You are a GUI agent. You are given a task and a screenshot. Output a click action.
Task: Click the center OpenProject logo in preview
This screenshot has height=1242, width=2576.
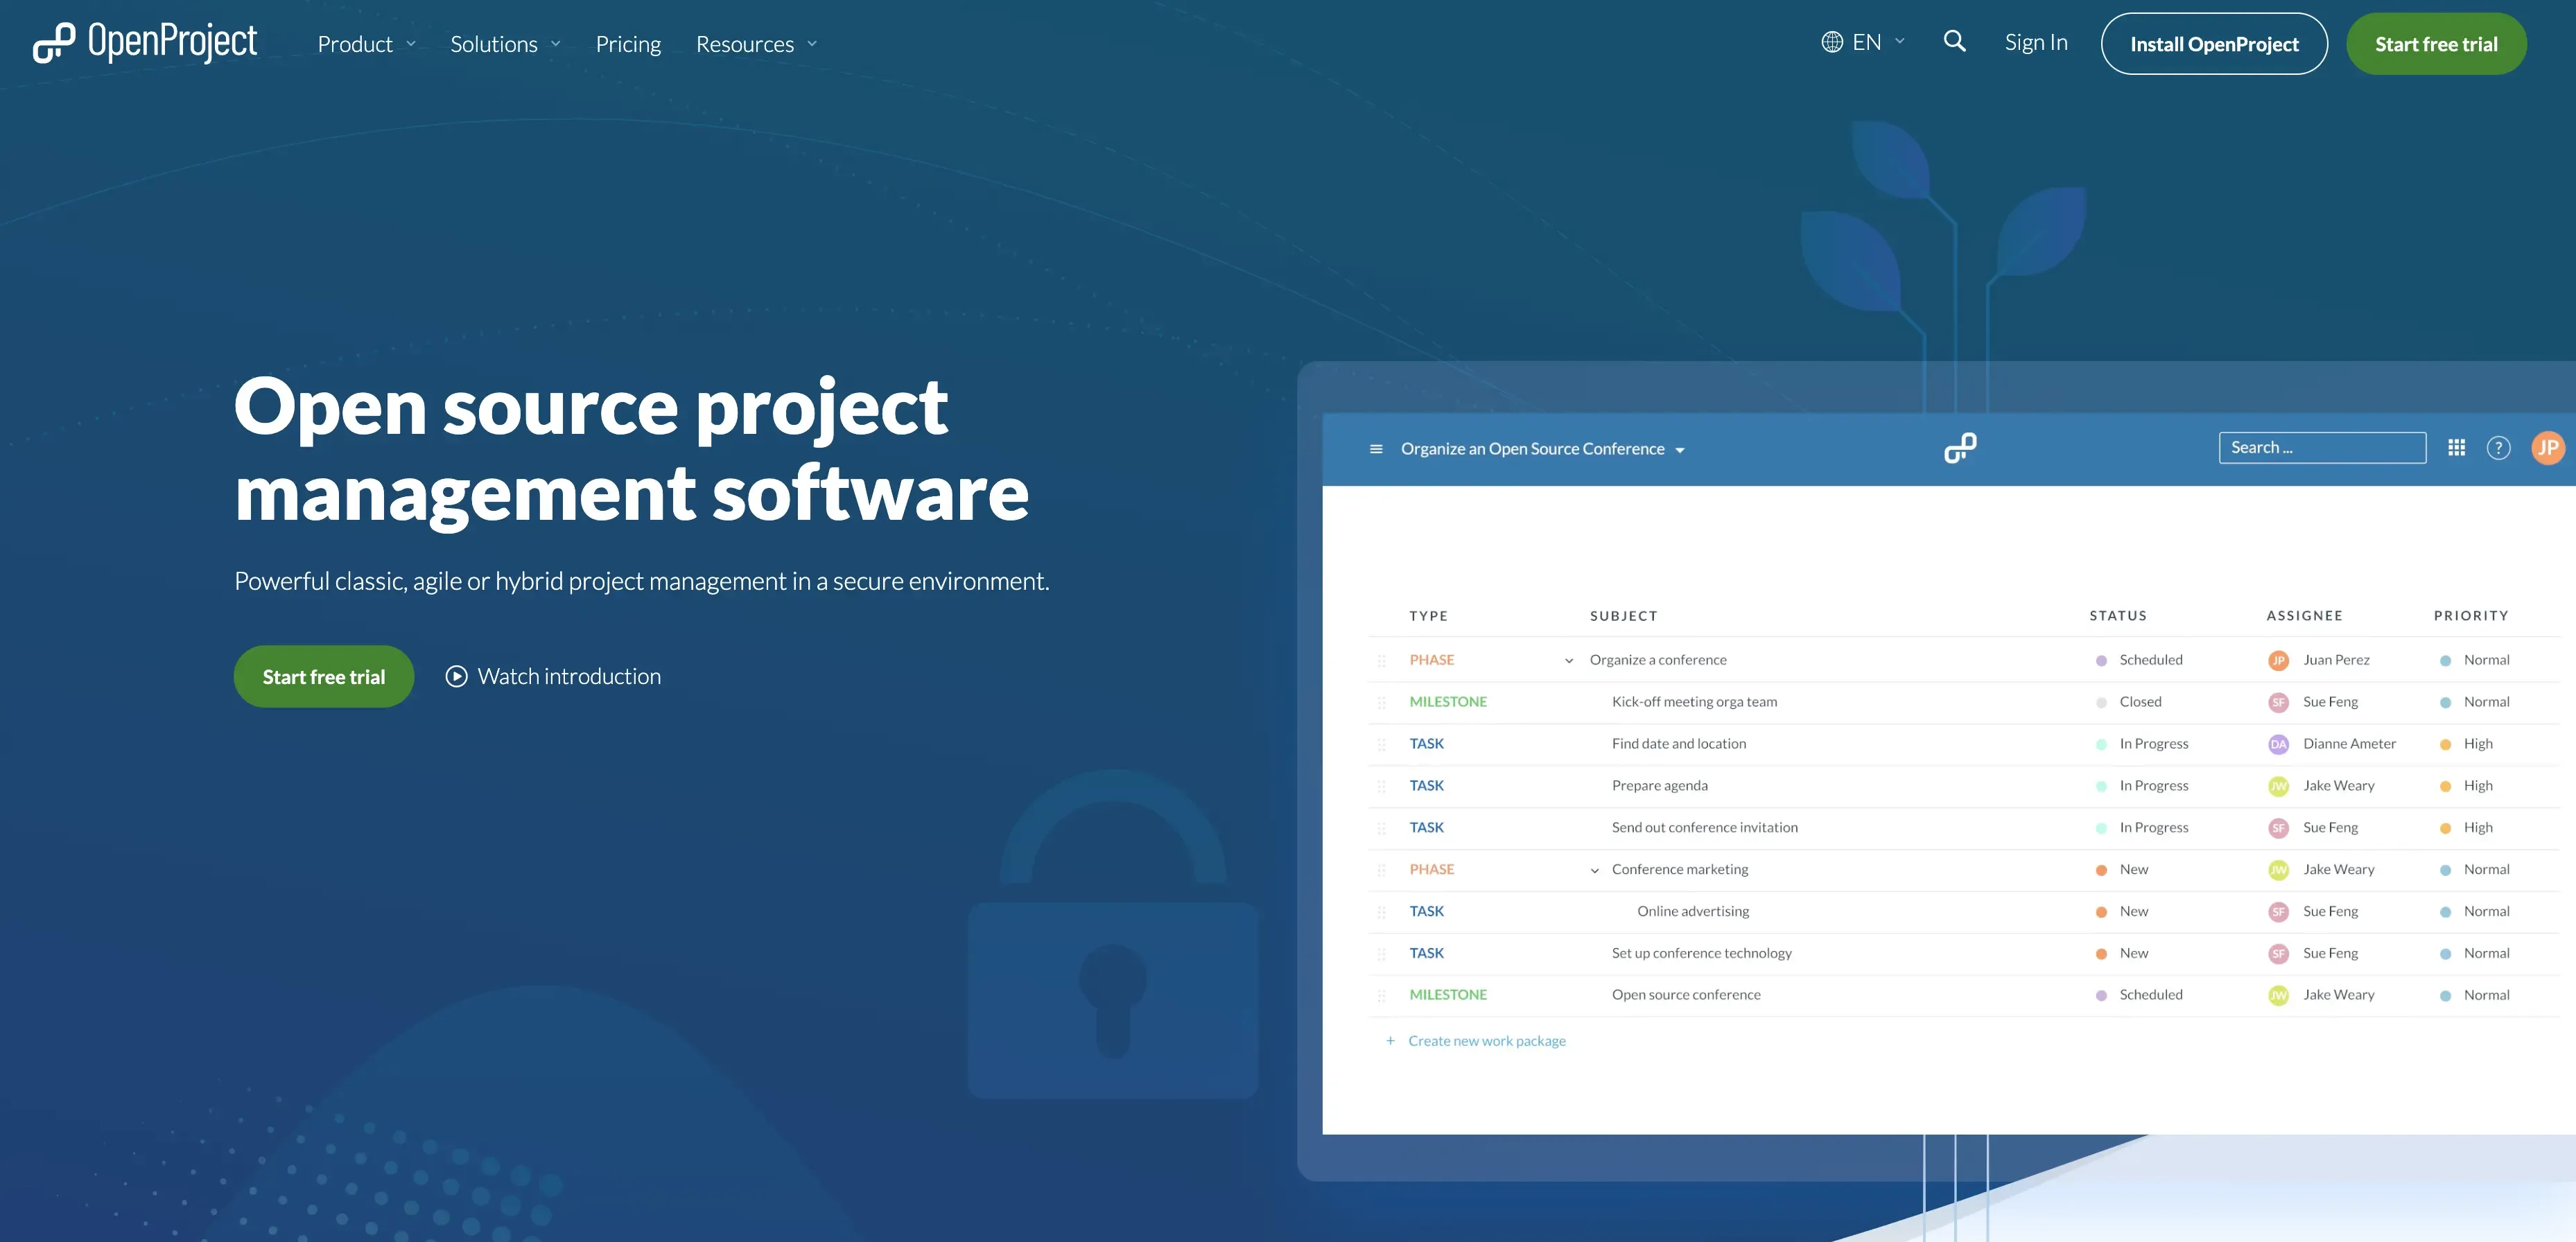click(1960, 448)
